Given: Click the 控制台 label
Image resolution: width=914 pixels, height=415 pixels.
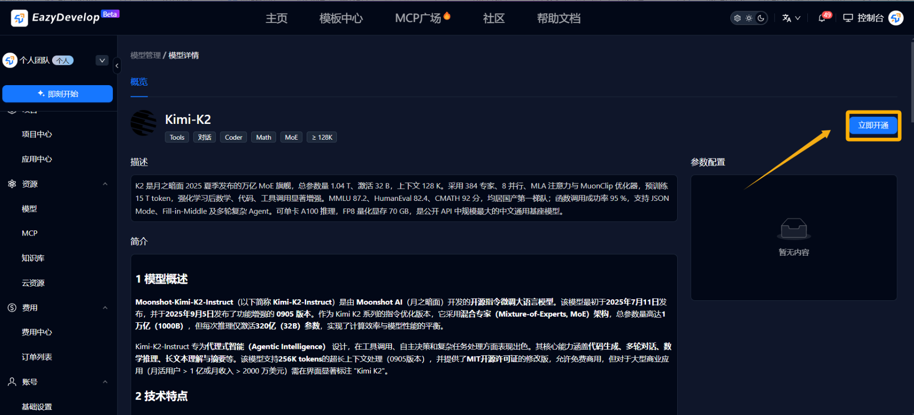Looking at the screenshot, I should [871, 18].
